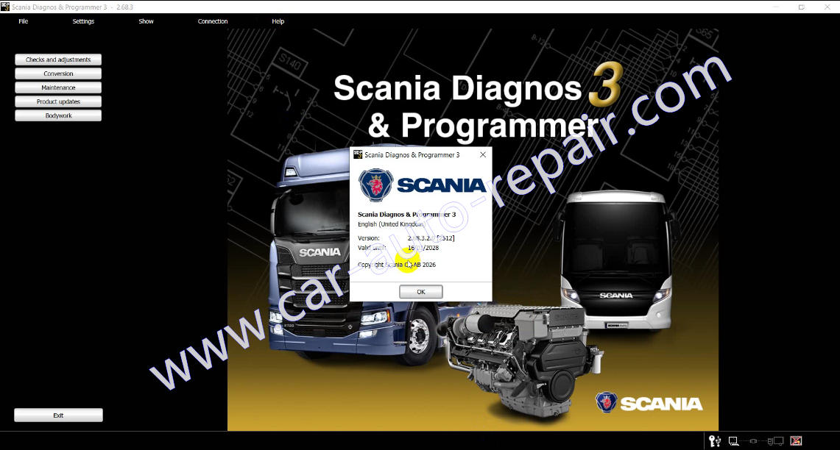Viewport: 840px width, 450px height.
Task: Open the Settings menu
Action: [82, 21]
